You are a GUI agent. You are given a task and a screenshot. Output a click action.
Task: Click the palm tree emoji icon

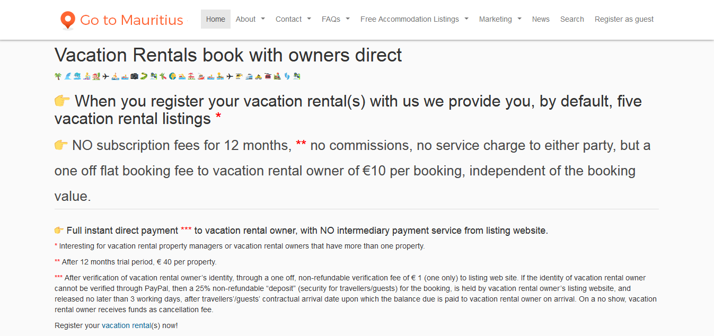pos(58,76)
